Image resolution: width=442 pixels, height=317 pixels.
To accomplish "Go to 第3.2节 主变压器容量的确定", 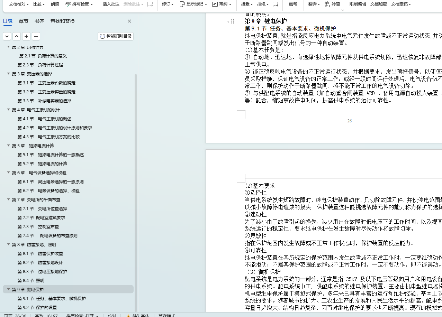I will click(x=46, y=92).
